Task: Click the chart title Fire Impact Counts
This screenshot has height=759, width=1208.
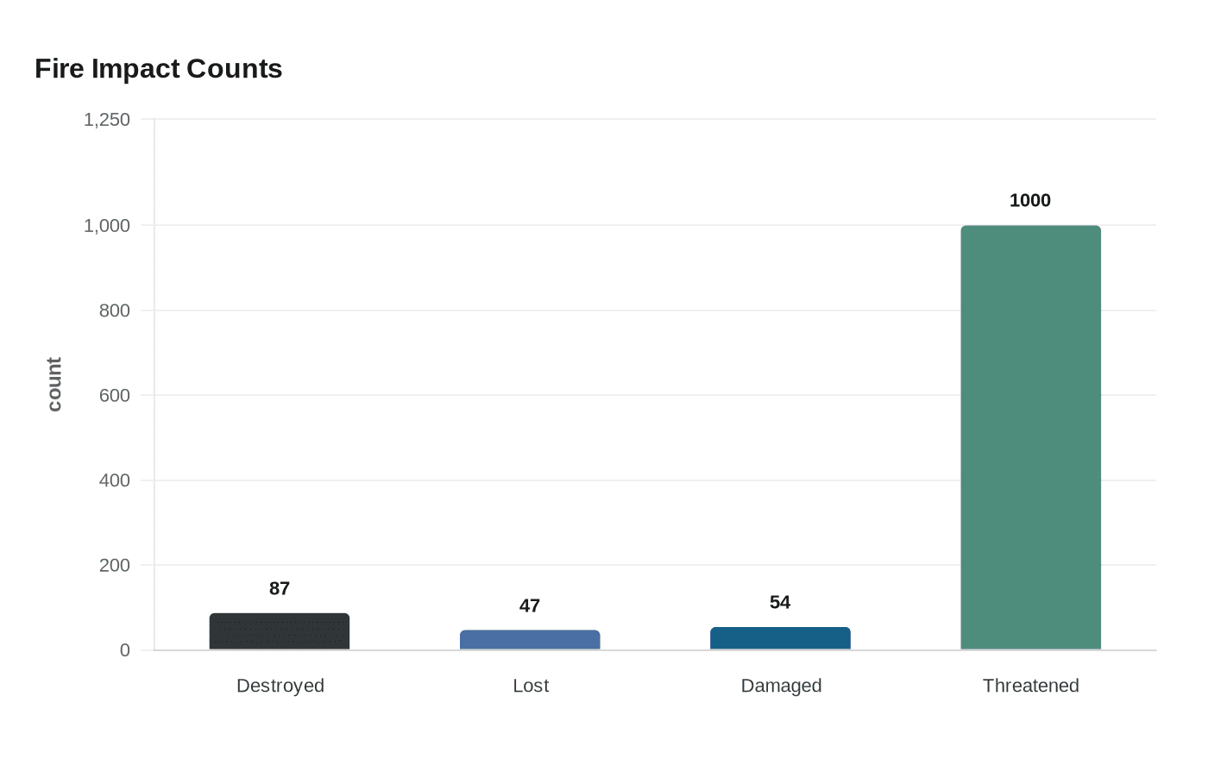Action: pos(158,68)
